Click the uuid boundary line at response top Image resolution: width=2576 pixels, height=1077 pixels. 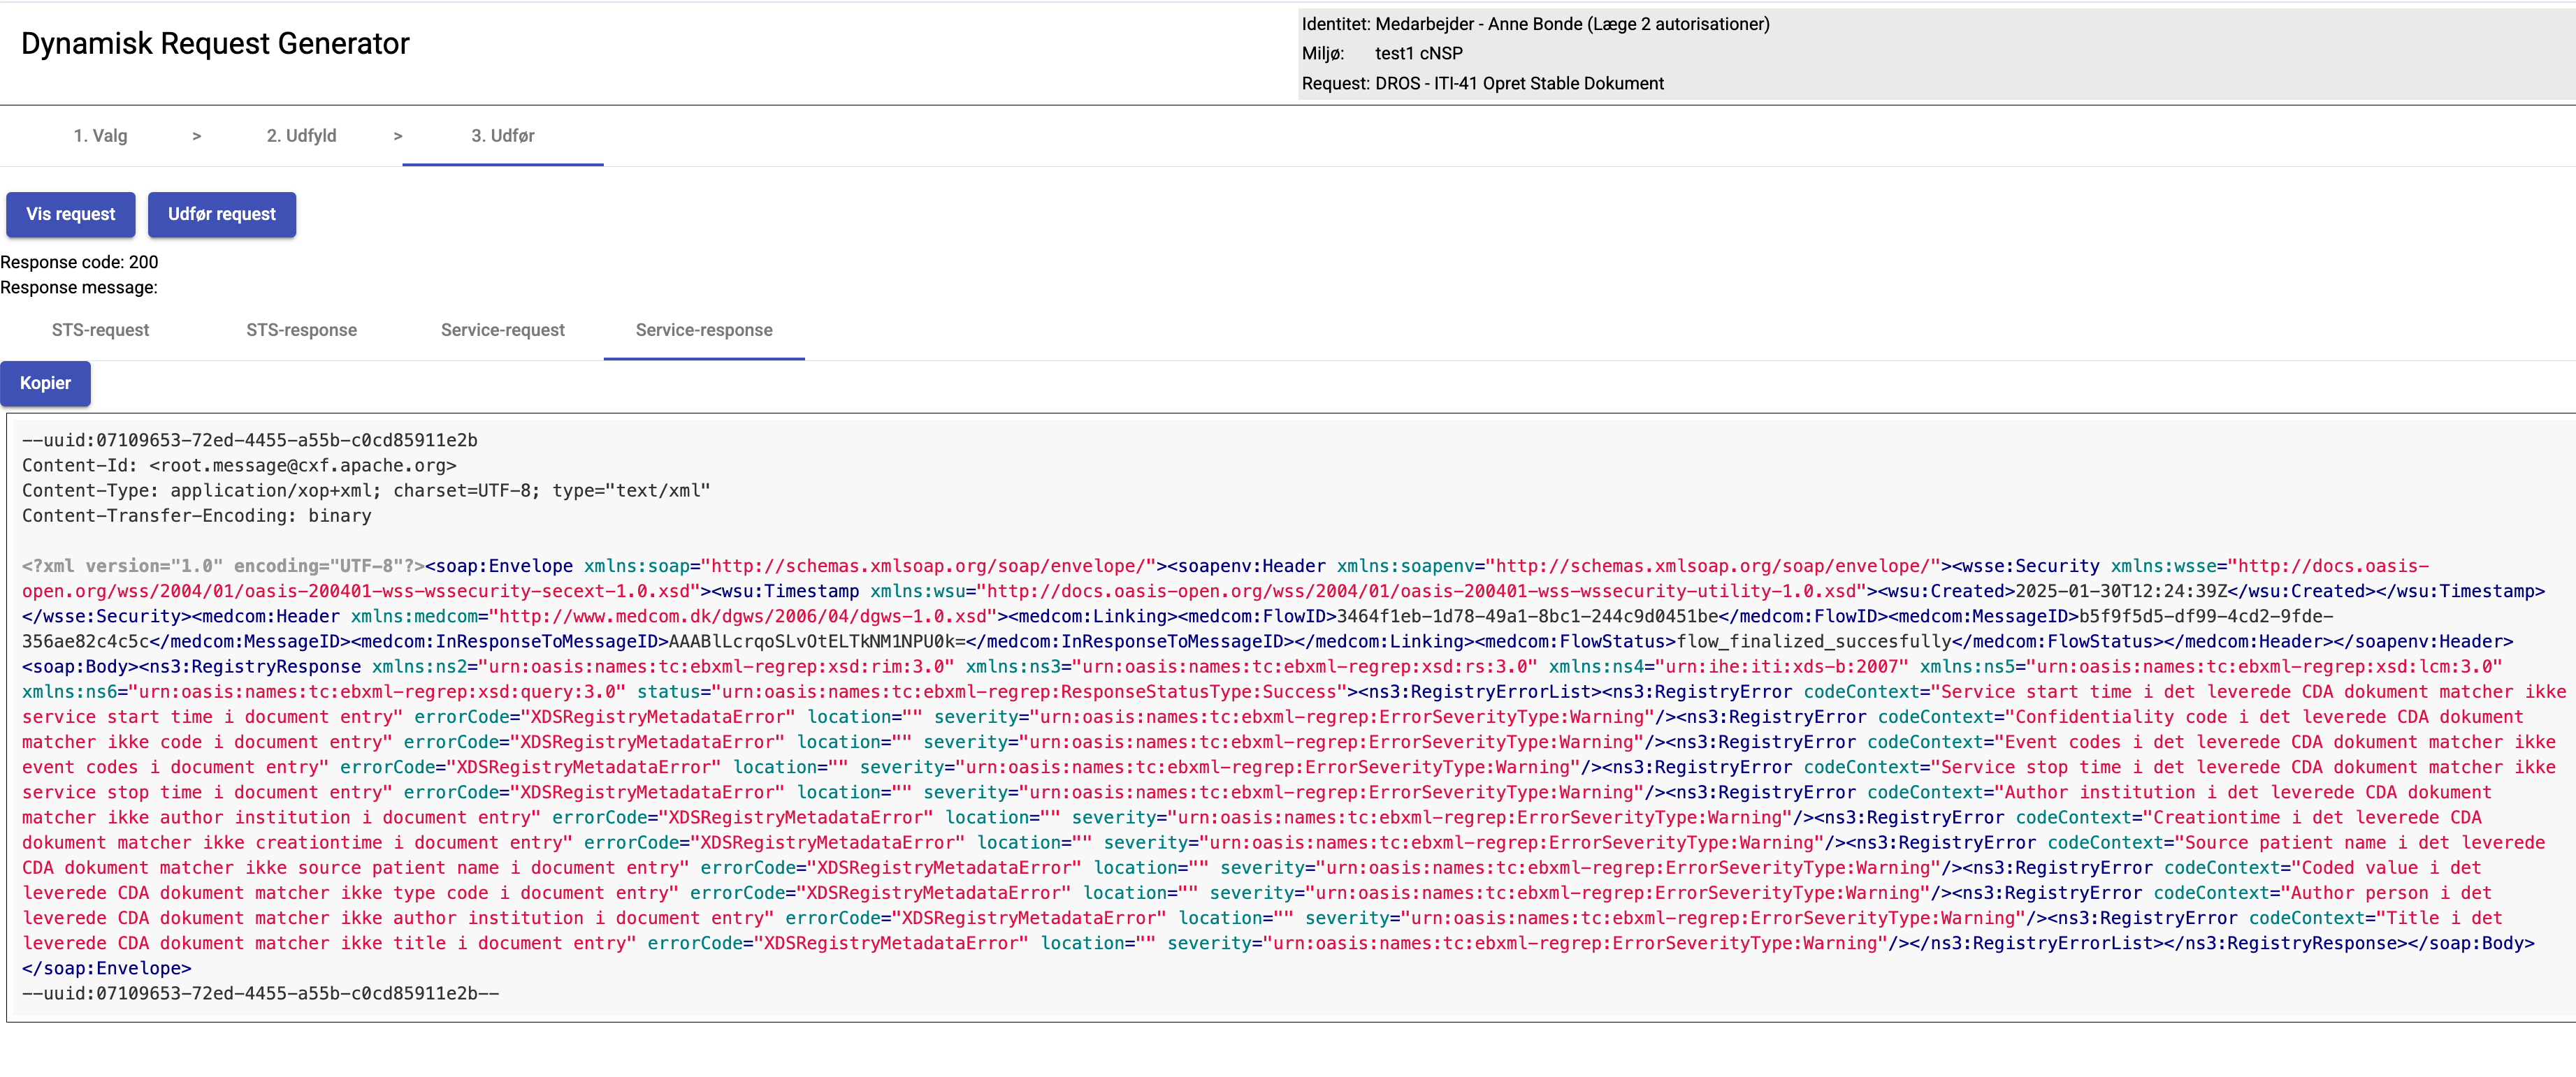pos(249,441)
